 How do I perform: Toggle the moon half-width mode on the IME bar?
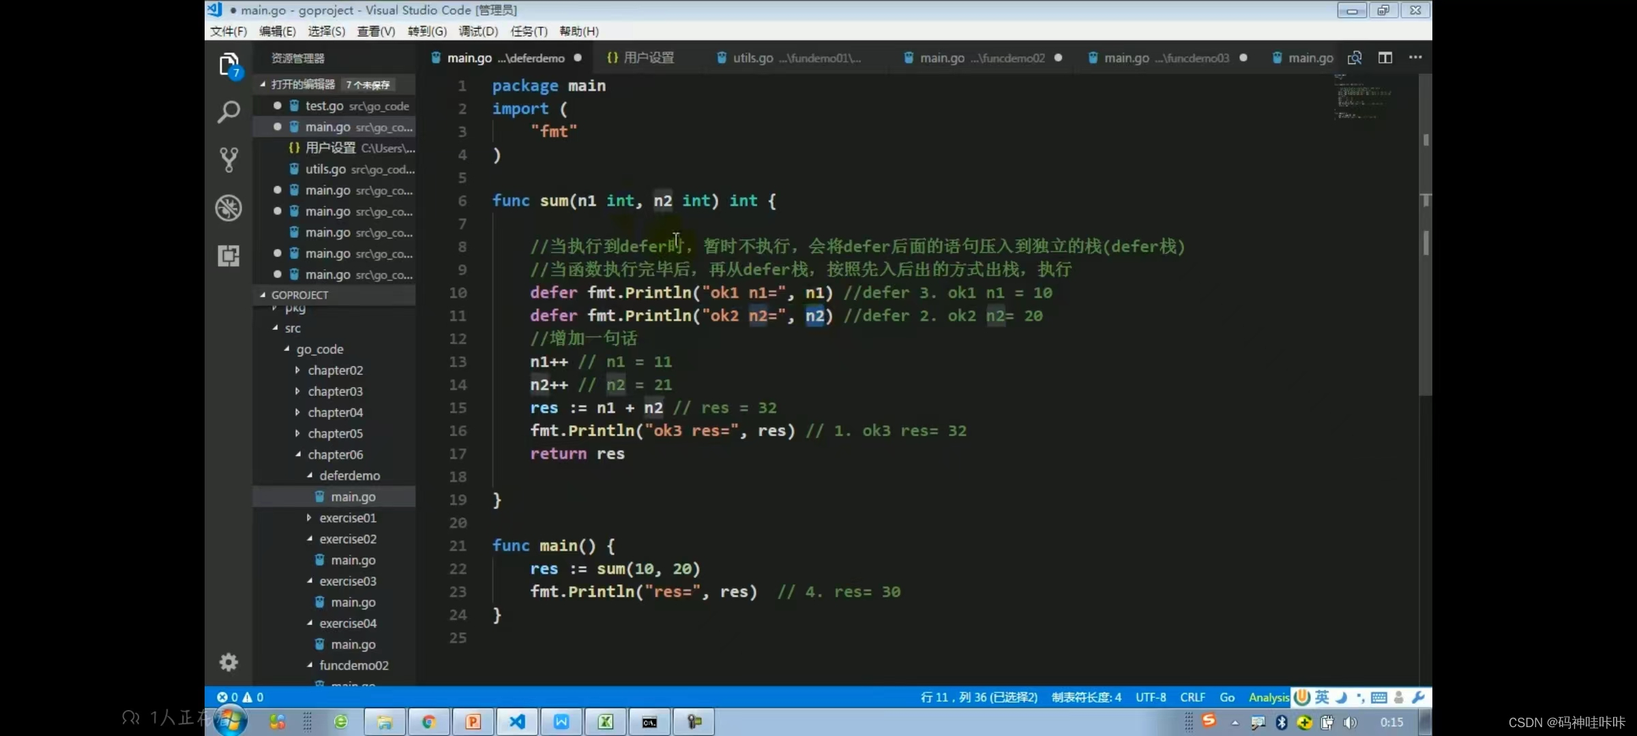click(1341, 697)
